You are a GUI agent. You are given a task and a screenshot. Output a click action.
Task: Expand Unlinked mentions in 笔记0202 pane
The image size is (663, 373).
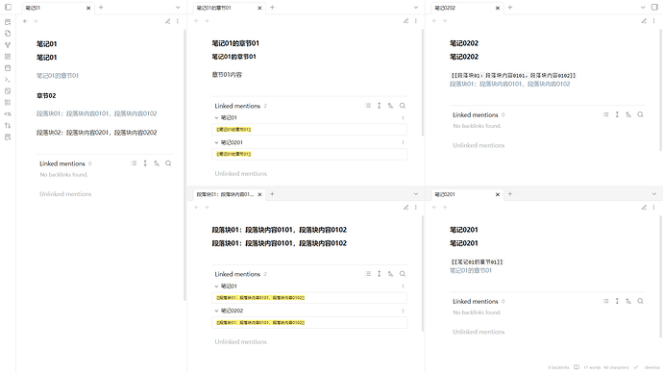tap(479, 145)
